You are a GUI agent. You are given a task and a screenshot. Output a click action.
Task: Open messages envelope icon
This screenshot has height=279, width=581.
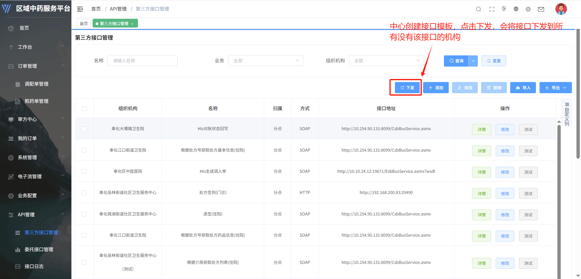[541, 9]
